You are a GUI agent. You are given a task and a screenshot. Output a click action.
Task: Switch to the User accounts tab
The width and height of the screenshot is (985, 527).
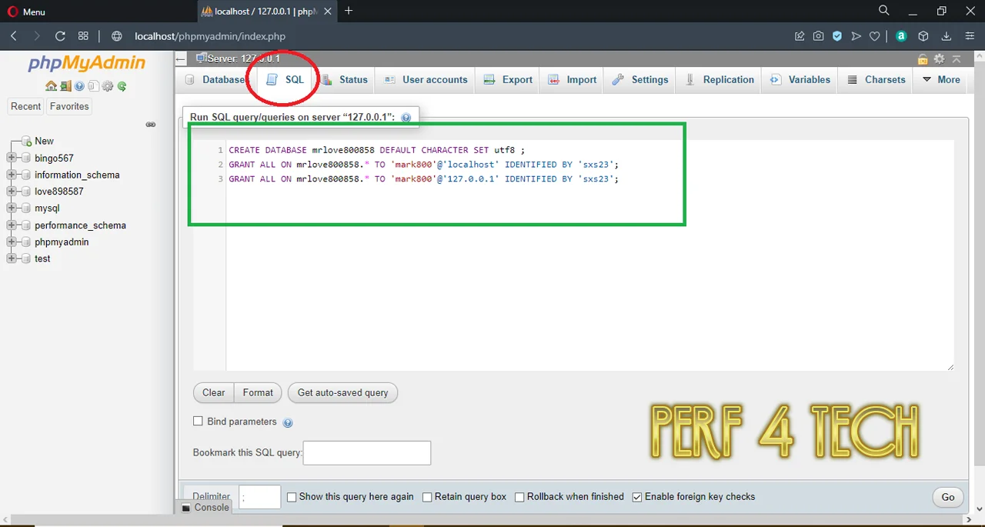click(x=425, y=79)
